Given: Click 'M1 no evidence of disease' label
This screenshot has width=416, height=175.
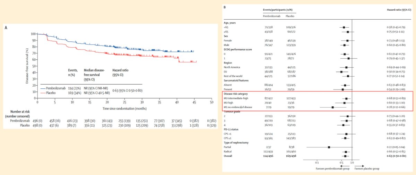Looking at the screenshot, I should 238,107.
